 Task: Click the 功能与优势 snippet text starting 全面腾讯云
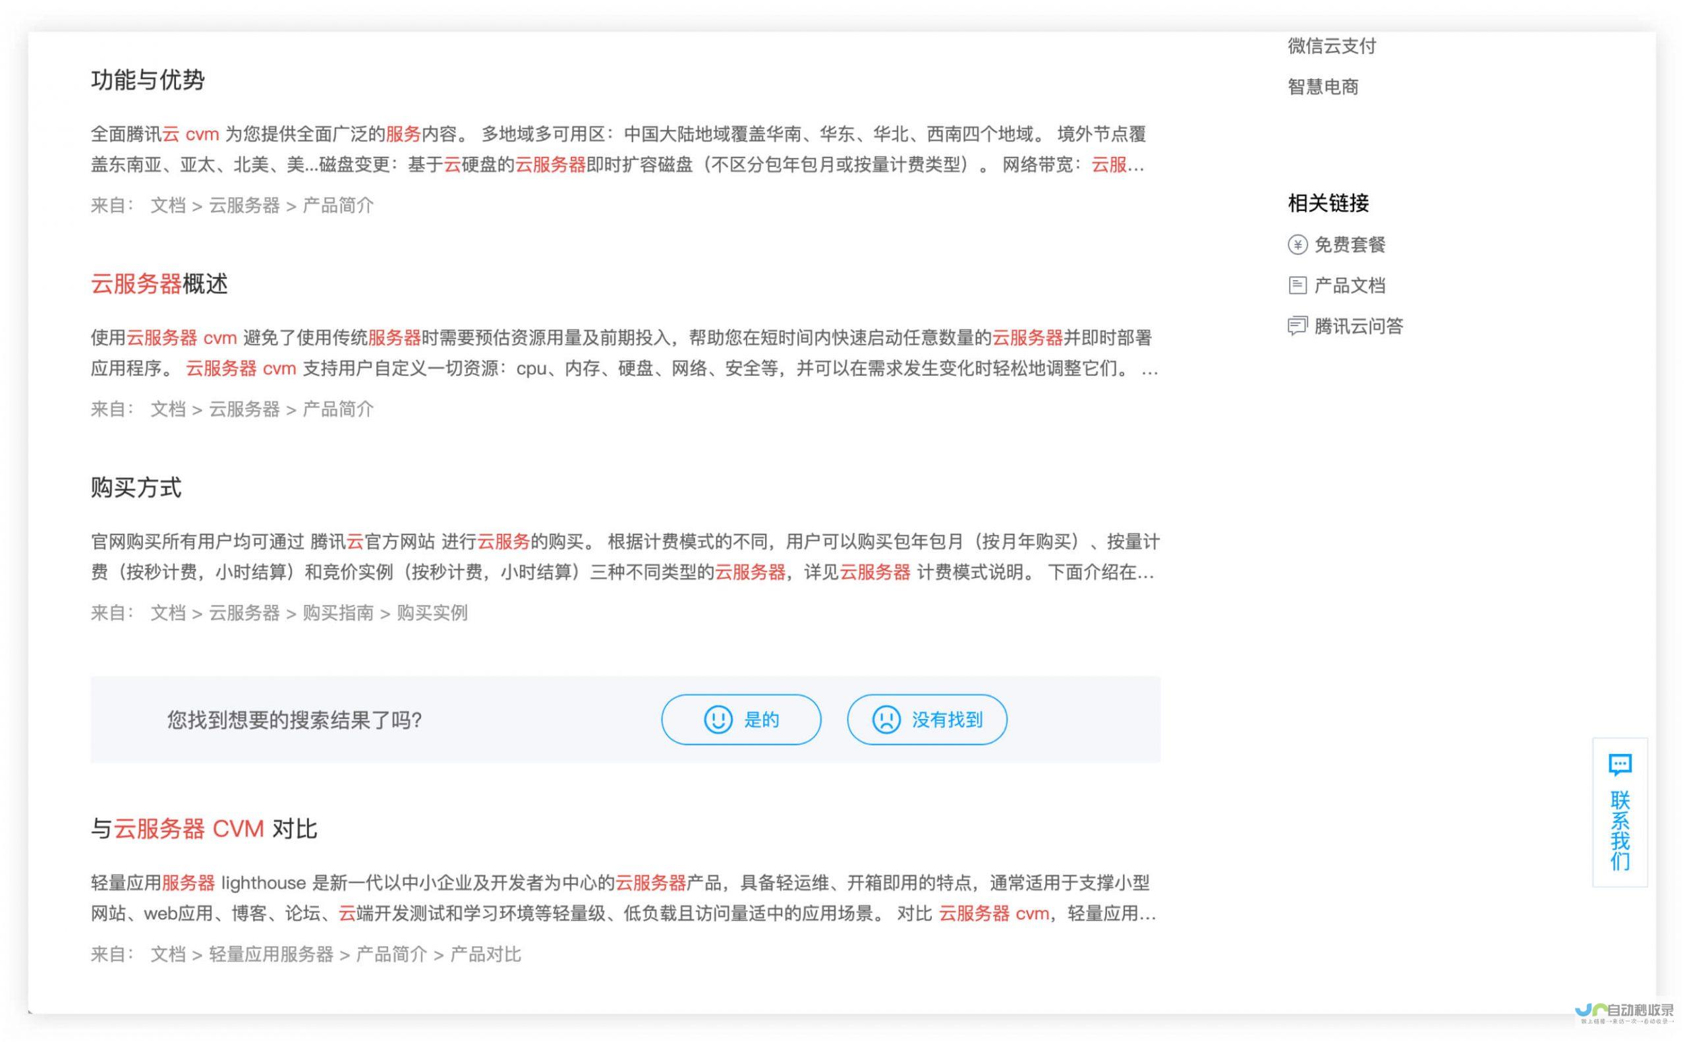tap(618, 150)
